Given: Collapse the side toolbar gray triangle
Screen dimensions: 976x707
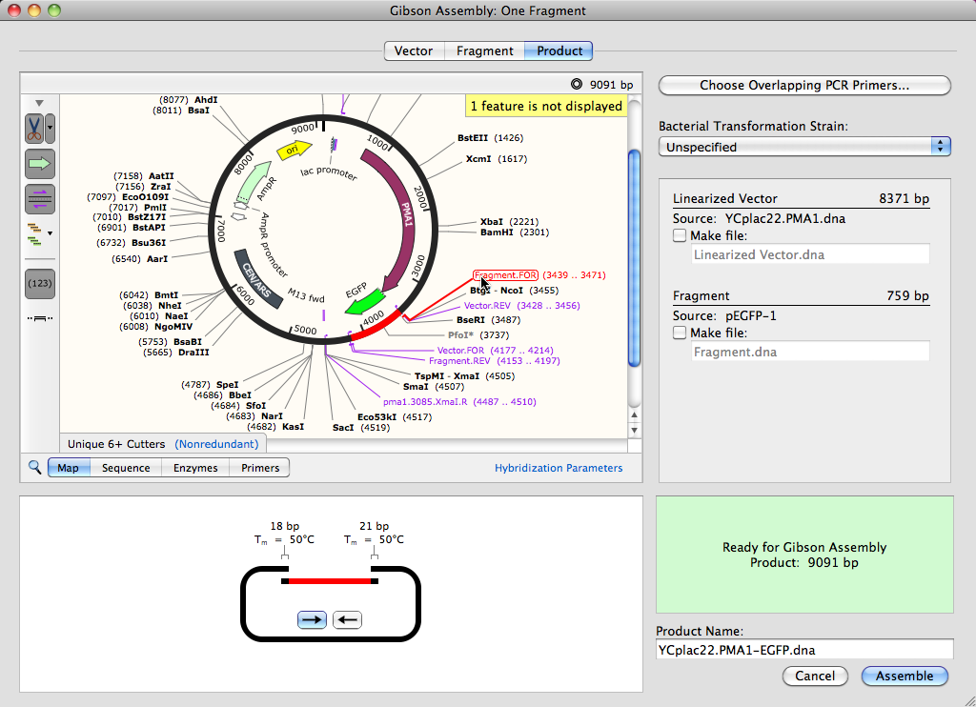Looking at the screenshot, I should tap(39, 103).
